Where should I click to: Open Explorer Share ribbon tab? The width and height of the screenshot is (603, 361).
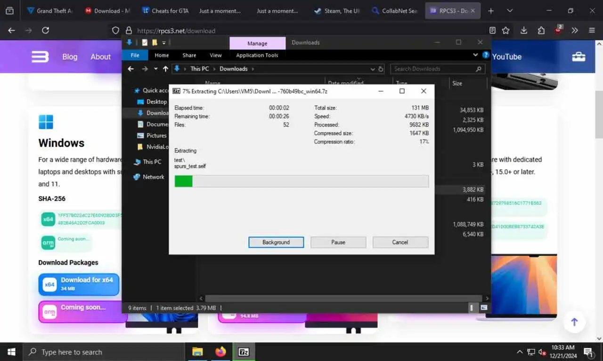click(189, 55)
